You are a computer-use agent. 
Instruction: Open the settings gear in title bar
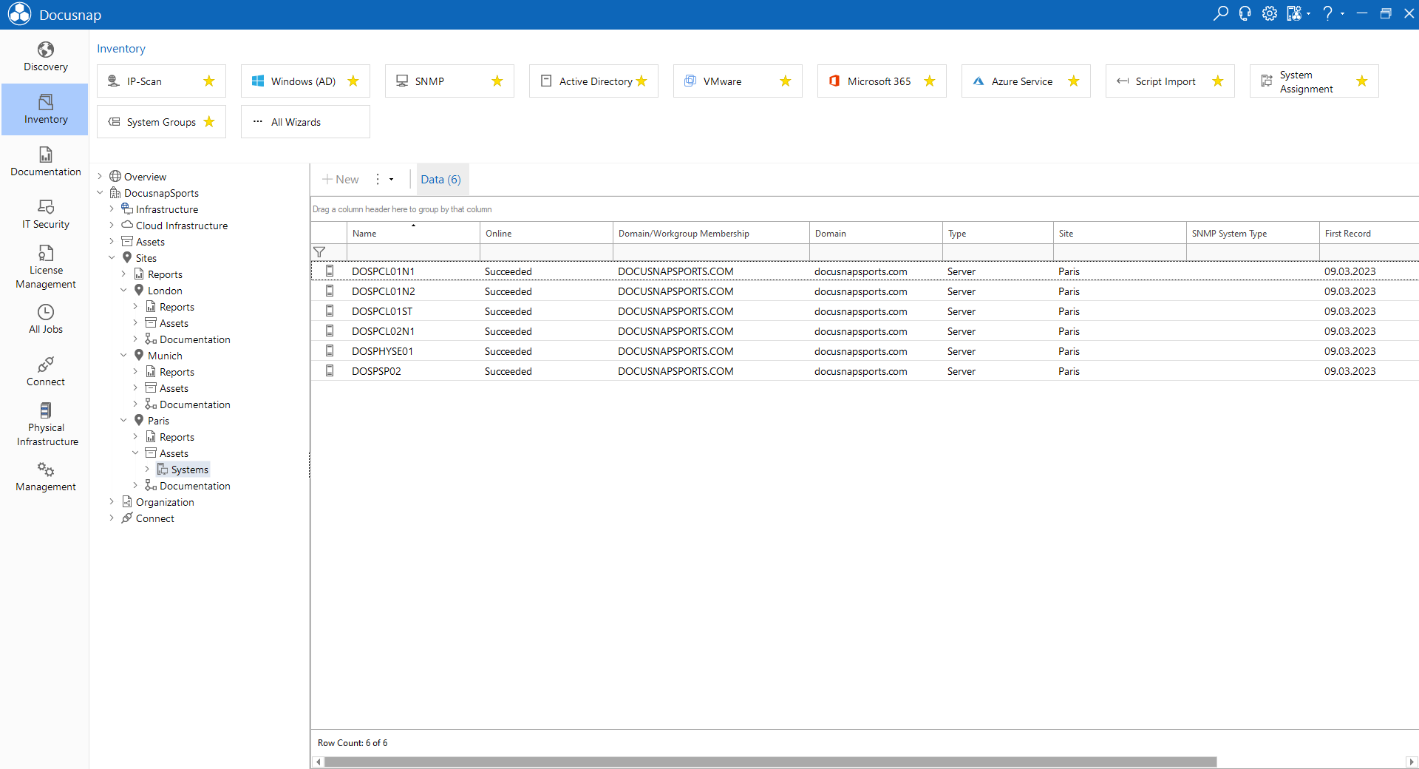[1270, 14]
